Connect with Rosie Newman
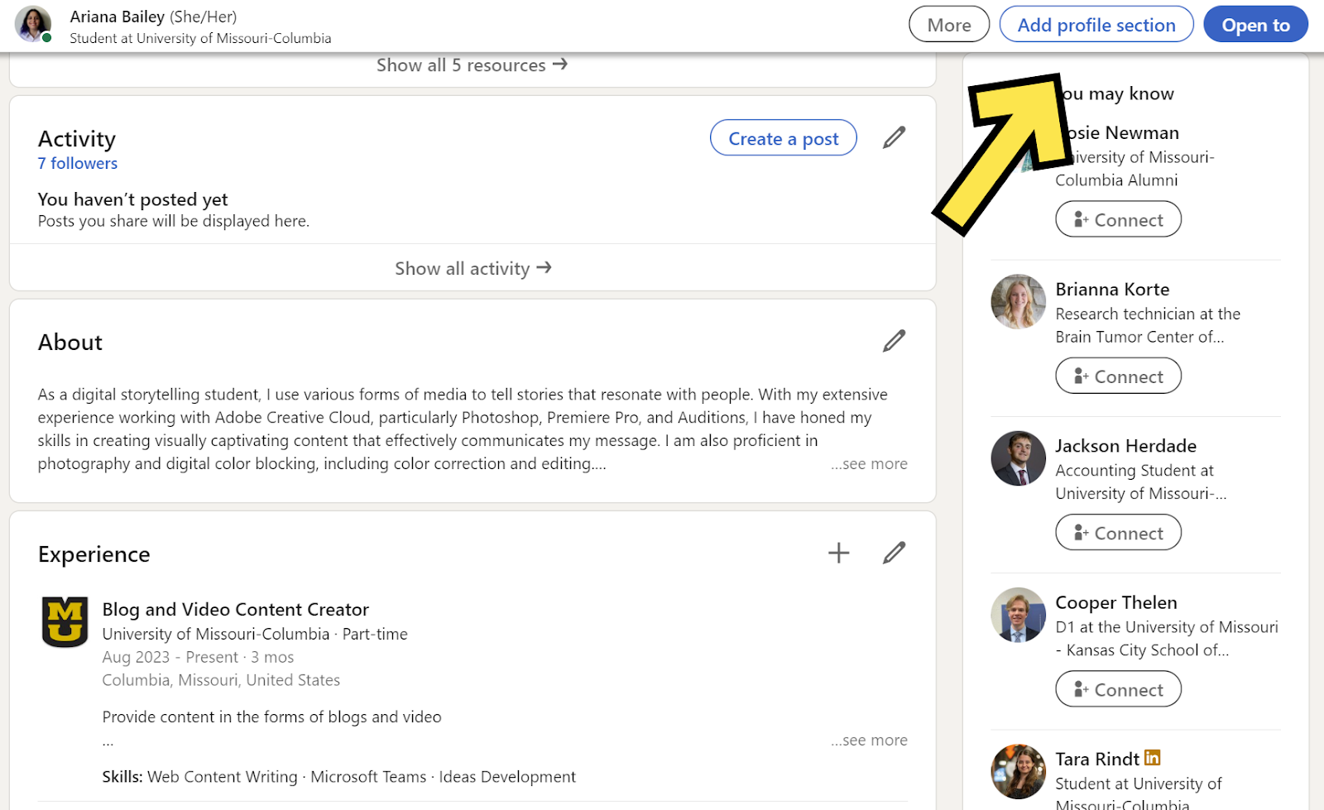 1118,219
